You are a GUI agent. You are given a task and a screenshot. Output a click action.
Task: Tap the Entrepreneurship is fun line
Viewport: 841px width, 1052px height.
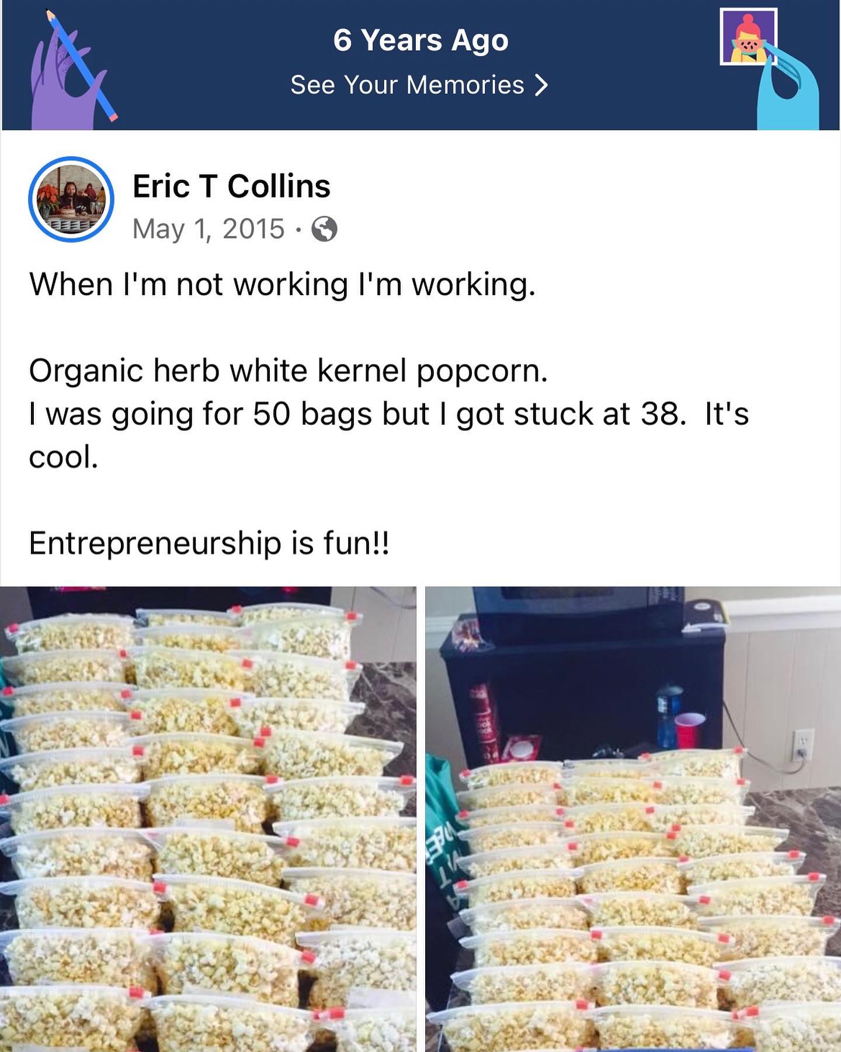(208, 543)
